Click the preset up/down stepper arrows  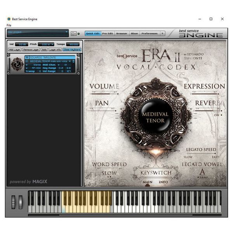73,61
